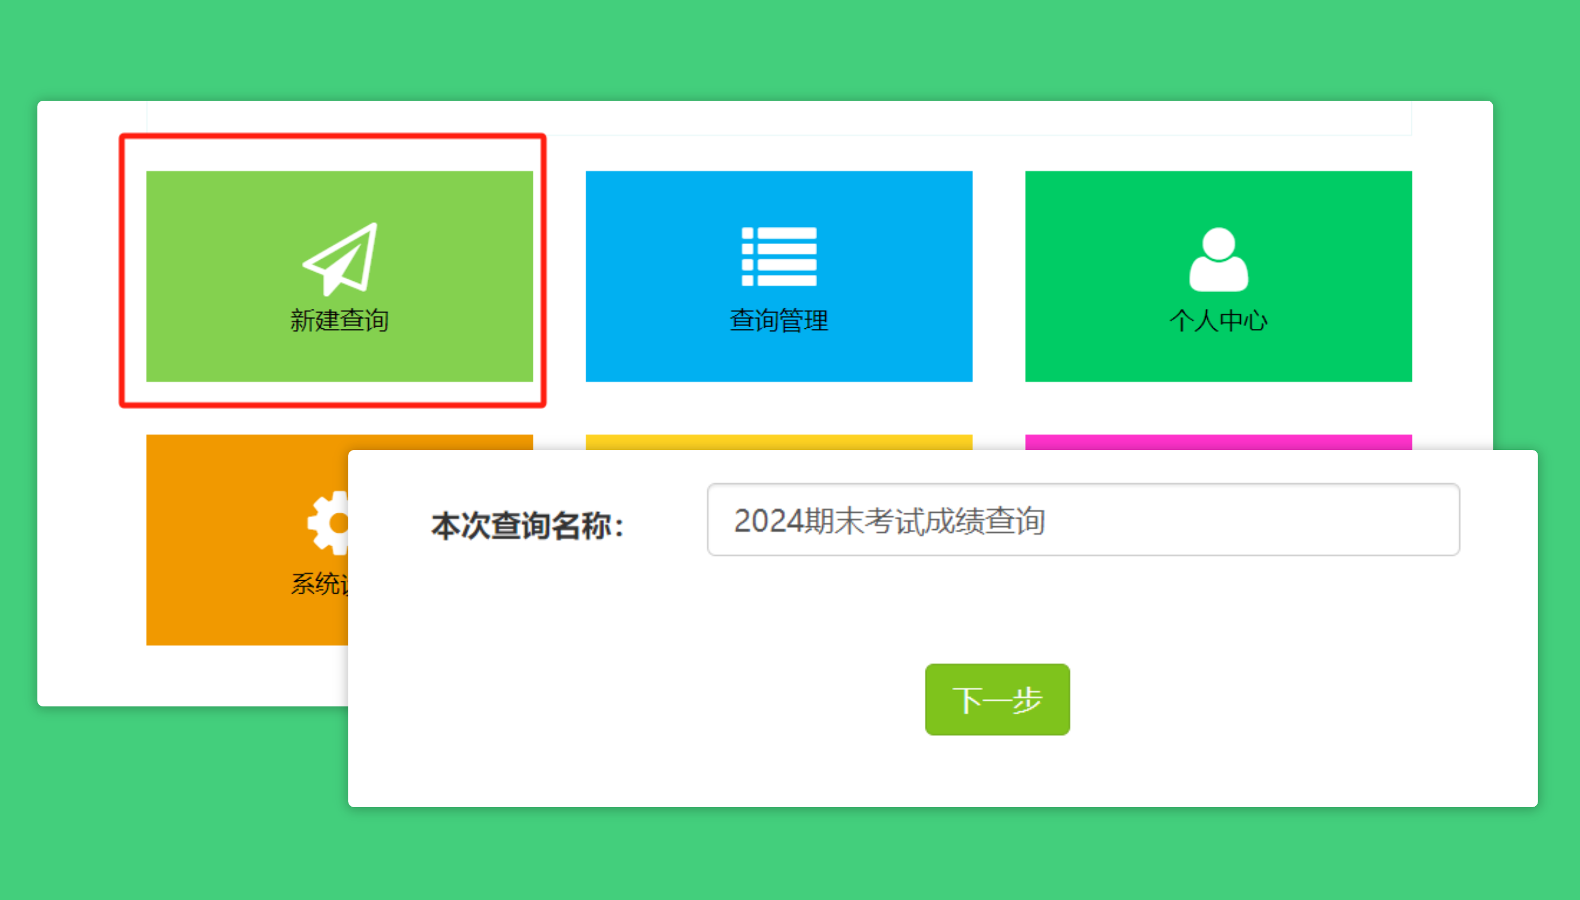This screenshot has height=900, width=1580.
Task: Click the 本次查询名称 input field
Action: (x=1083, y=520)
